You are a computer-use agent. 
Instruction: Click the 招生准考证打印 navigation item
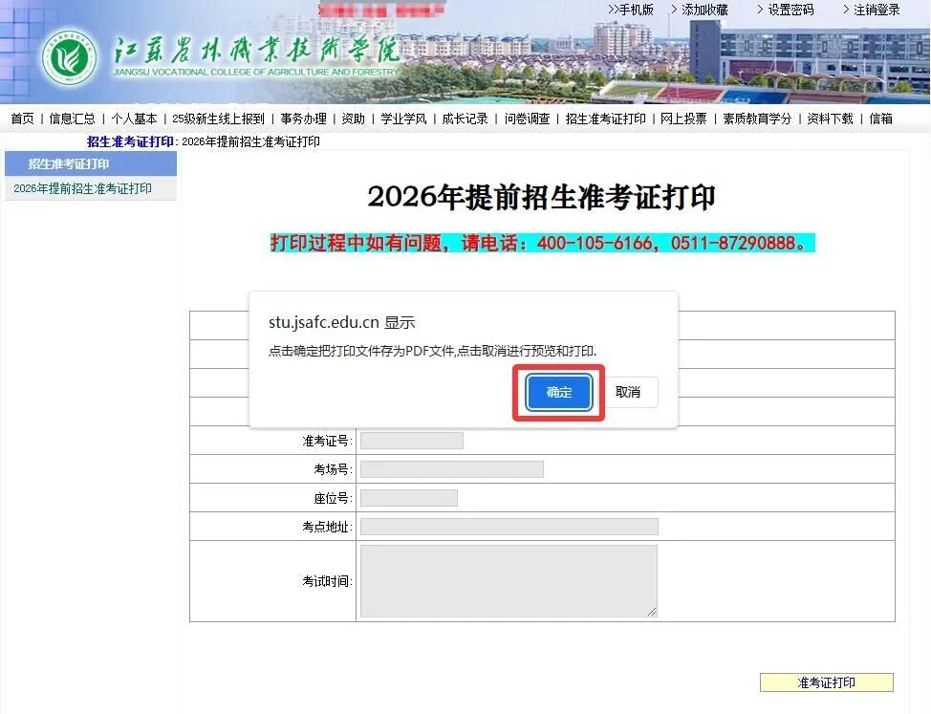tap(605, 119)
